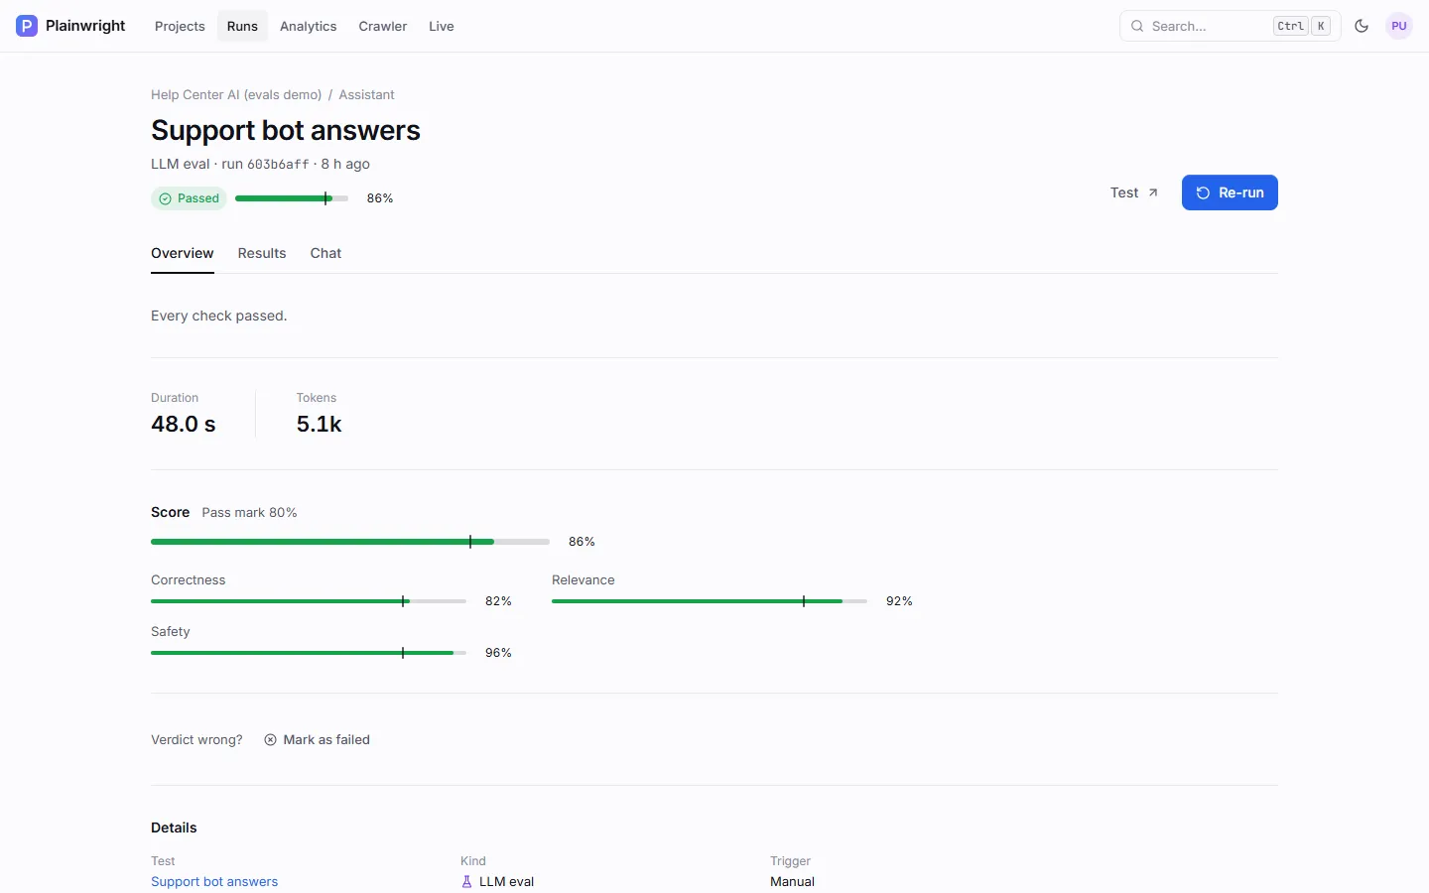Switch to the Chat tab
Image resolution: width=1429 pixels, height=893 pixels.
[325, 253]
